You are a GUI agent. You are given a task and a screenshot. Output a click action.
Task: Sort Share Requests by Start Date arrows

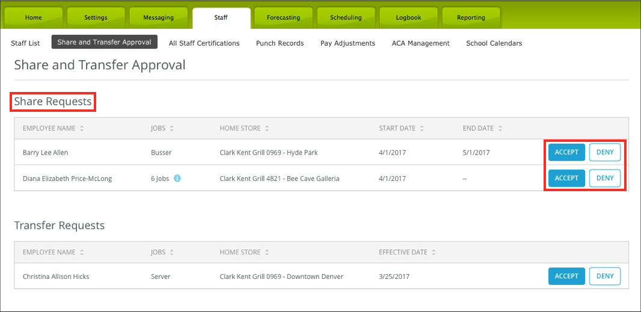point(422,129)
